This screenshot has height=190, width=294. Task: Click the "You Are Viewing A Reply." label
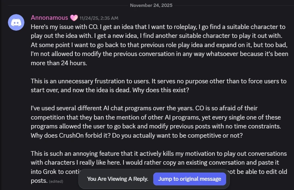(118, 179)
